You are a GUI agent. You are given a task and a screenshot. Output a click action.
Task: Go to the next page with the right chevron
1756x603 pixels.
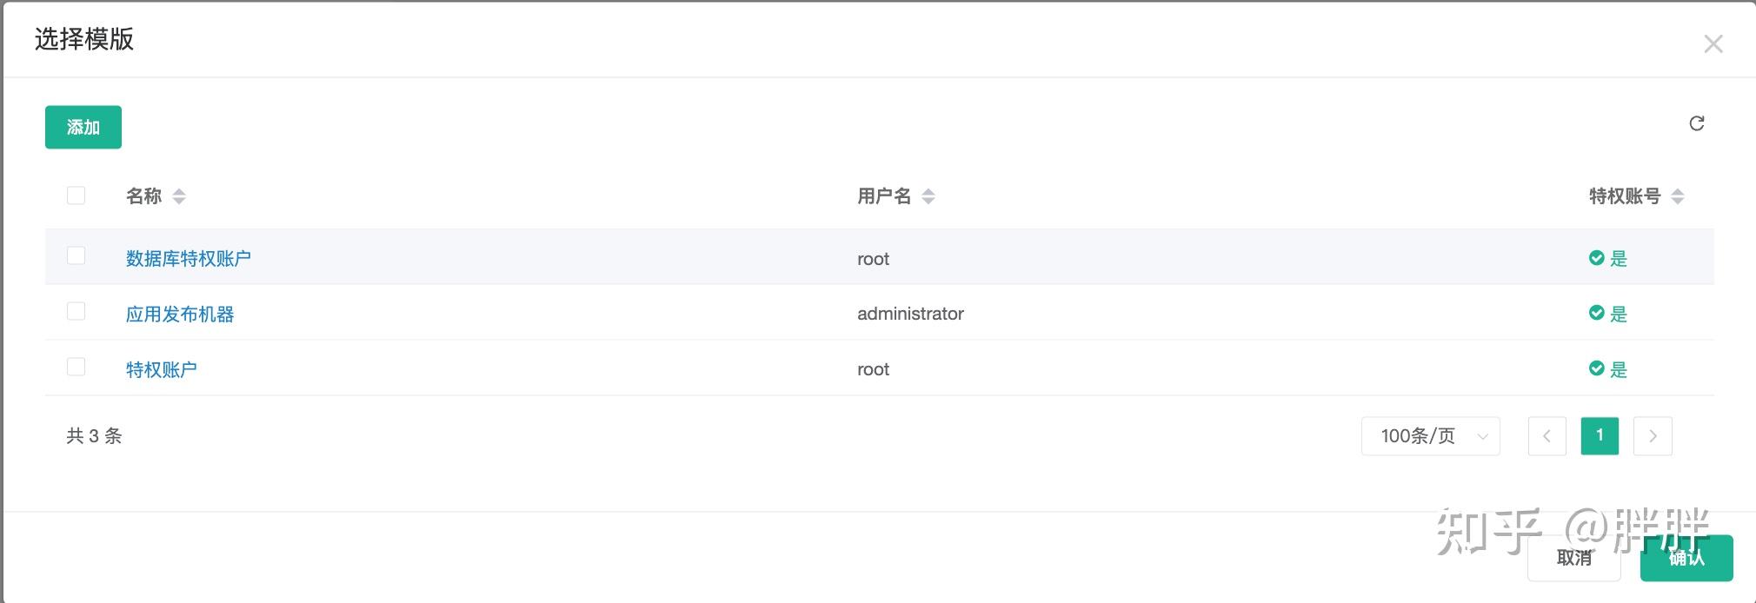[1653, 436]
